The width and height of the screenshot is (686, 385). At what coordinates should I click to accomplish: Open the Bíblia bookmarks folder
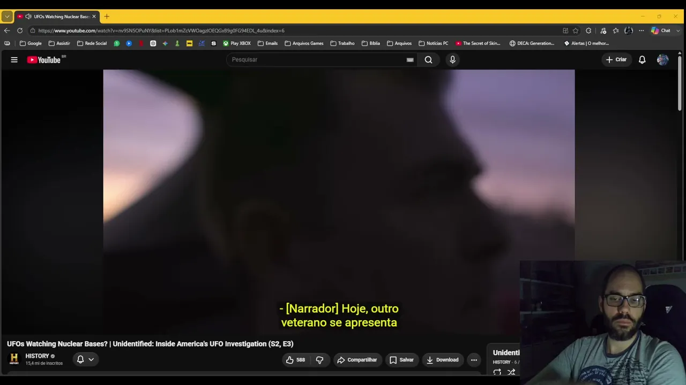371,43
